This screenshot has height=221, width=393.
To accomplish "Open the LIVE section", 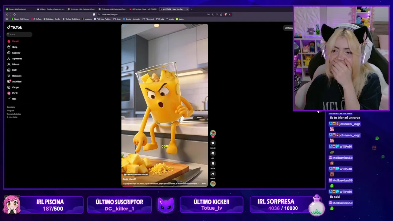I will pyautogui.click(x=12, y=70).
